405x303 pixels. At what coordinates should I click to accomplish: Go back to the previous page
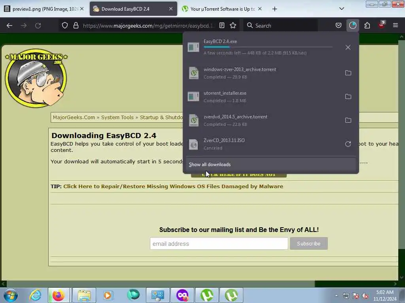coord(9,26)
